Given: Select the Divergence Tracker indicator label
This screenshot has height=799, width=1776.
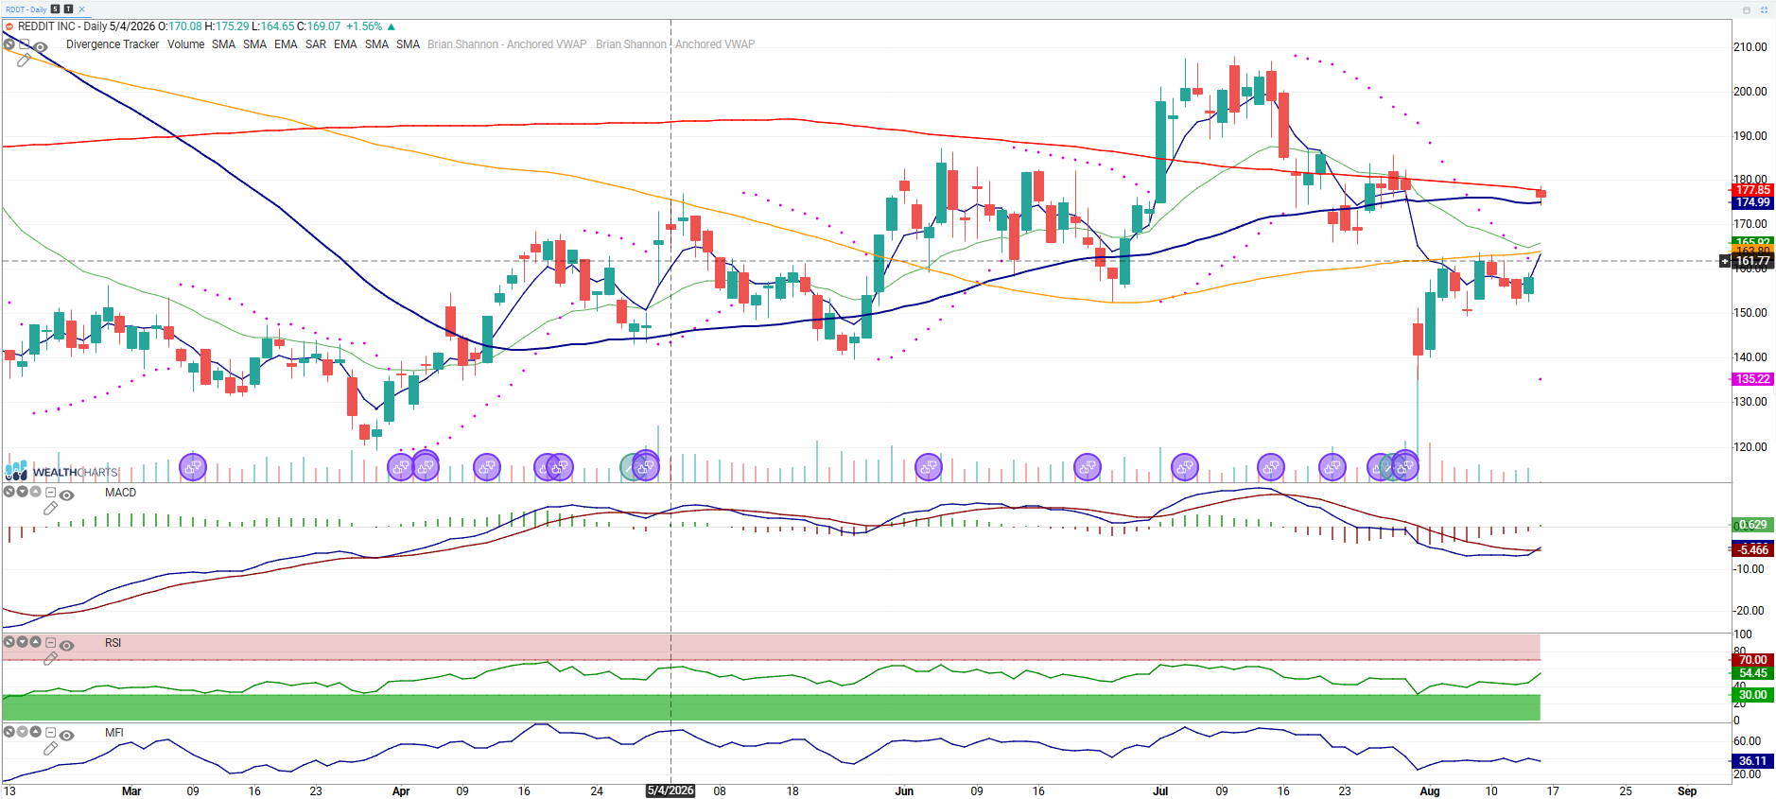Looking at the screenshot, I should tap(113, 44).
